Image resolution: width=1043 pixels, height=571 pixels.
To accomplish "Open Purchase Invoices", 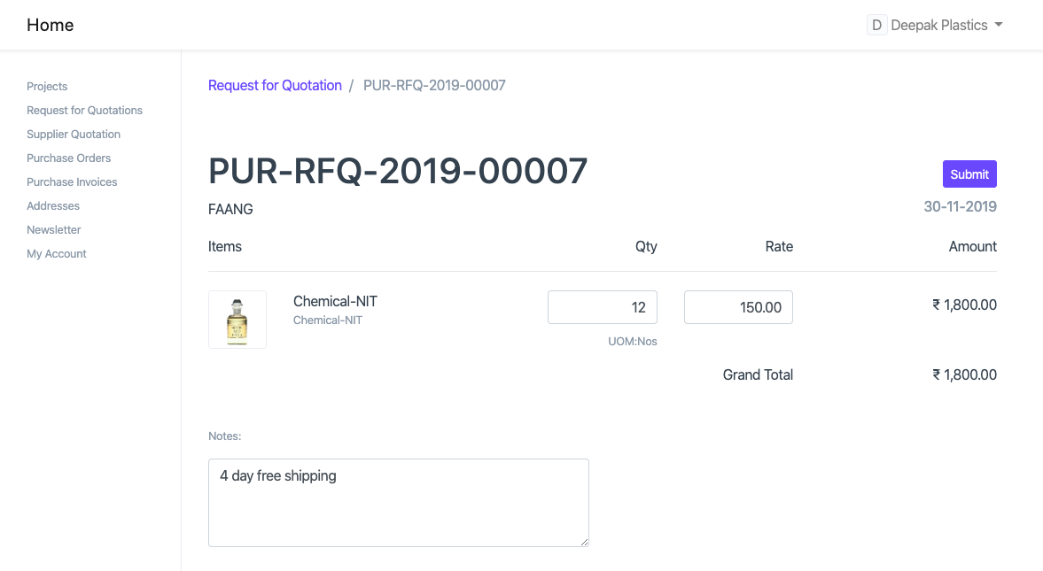I will 72,181.
